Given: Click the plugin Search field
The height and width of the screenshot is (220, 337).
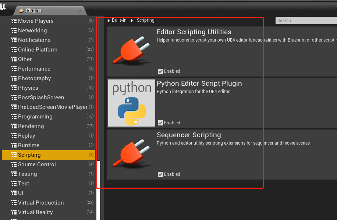Looking at the screenshot, I should [x=306, y=21].
